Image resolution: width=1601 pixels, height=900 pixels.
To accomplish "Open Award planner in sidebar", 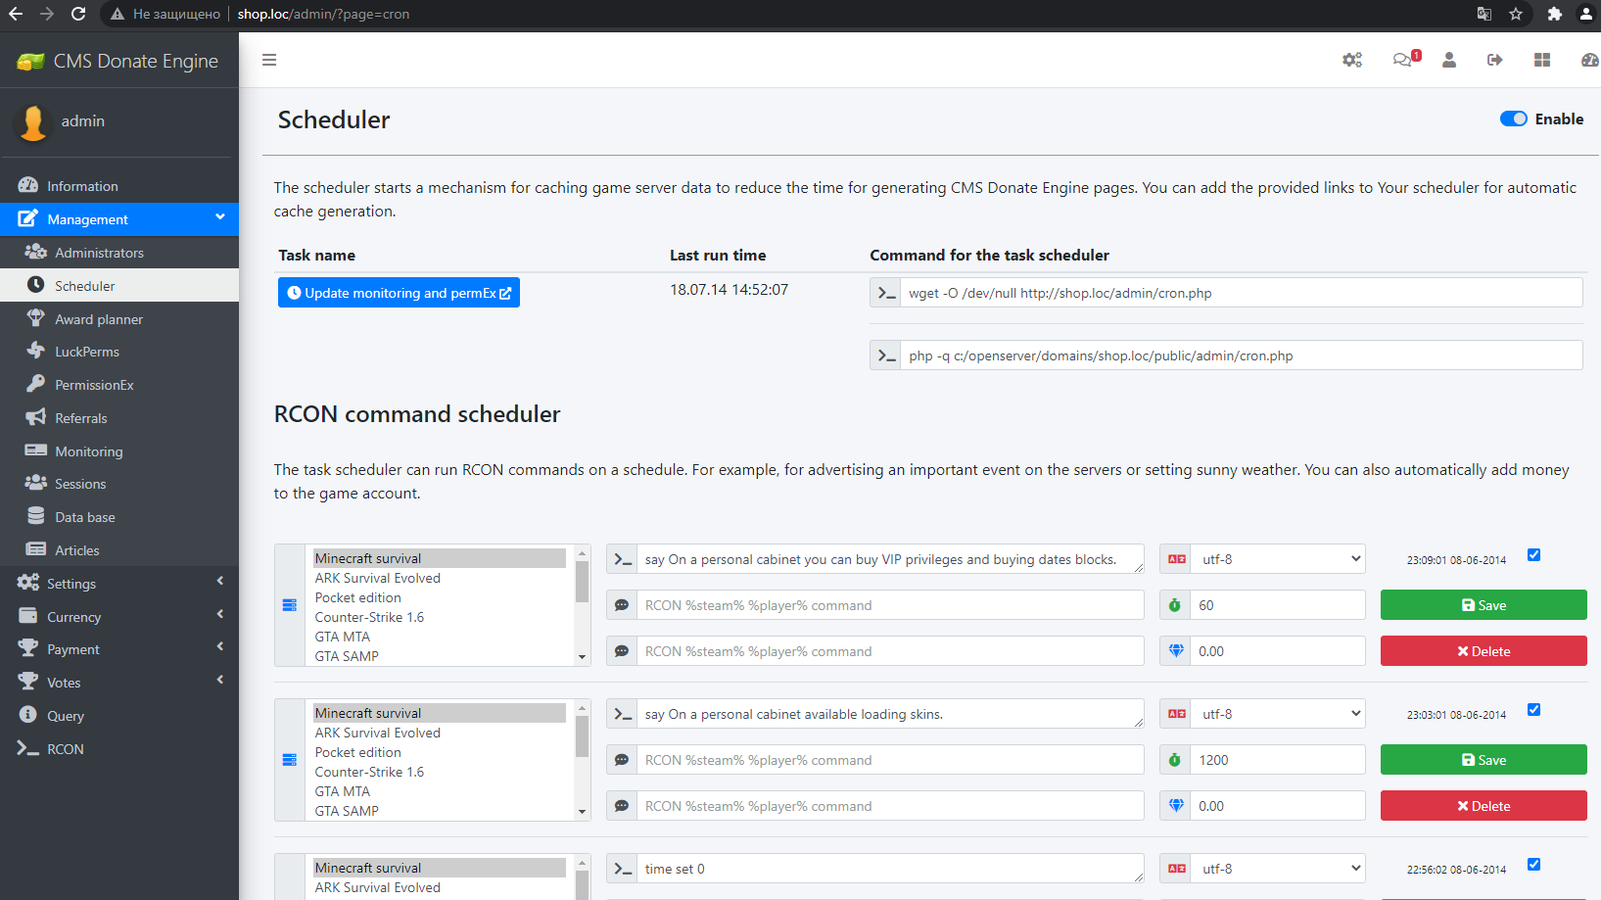I will (x=98, y=319).
